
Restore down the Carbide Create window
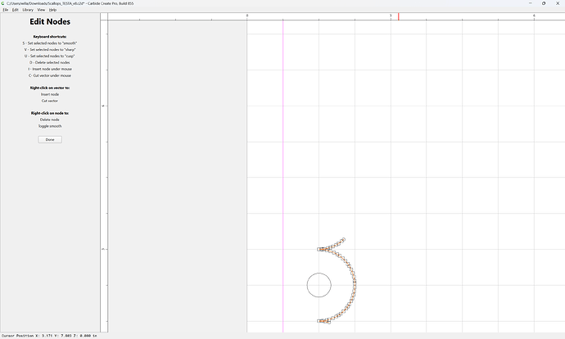coord(544,3)
